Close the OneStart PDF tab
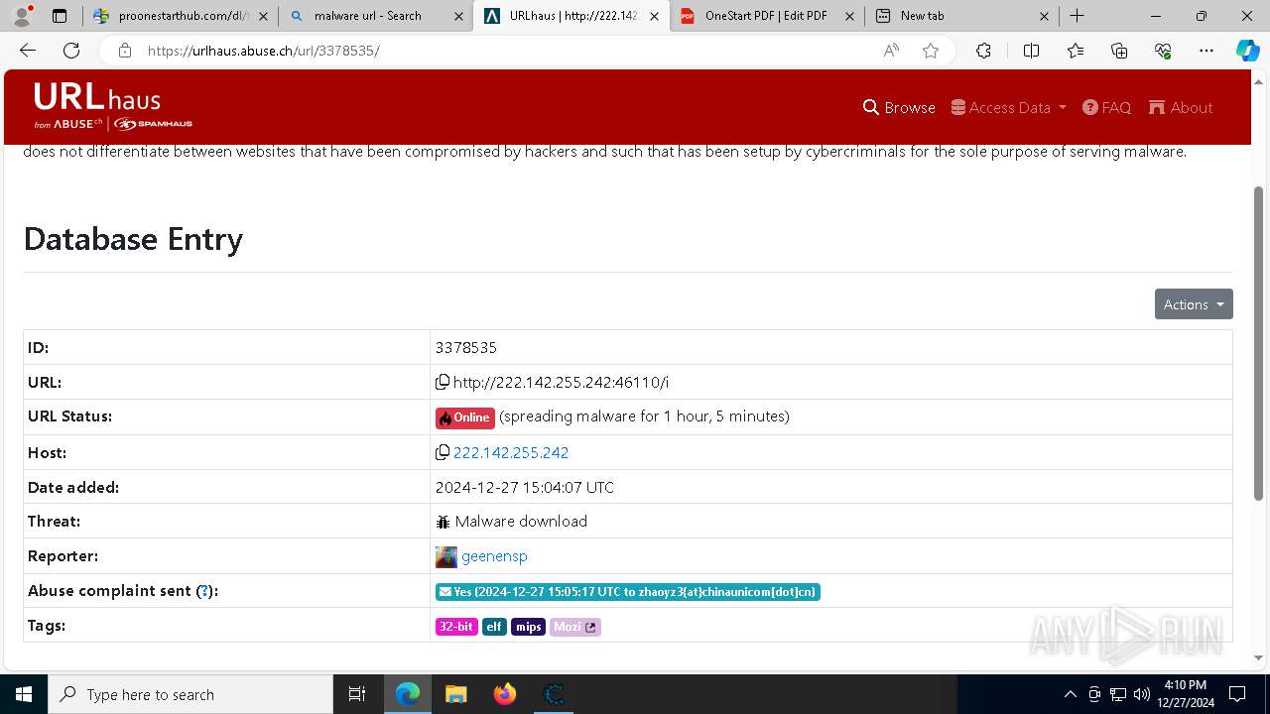The height and width of the screenshot is (714, 1270). click(849, 16)
